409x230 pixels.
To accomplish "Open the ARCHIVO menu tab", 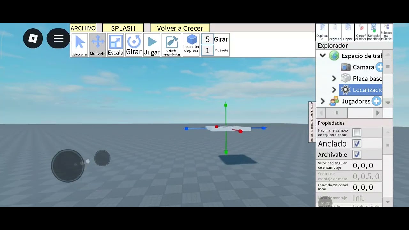I will (83, 28).
